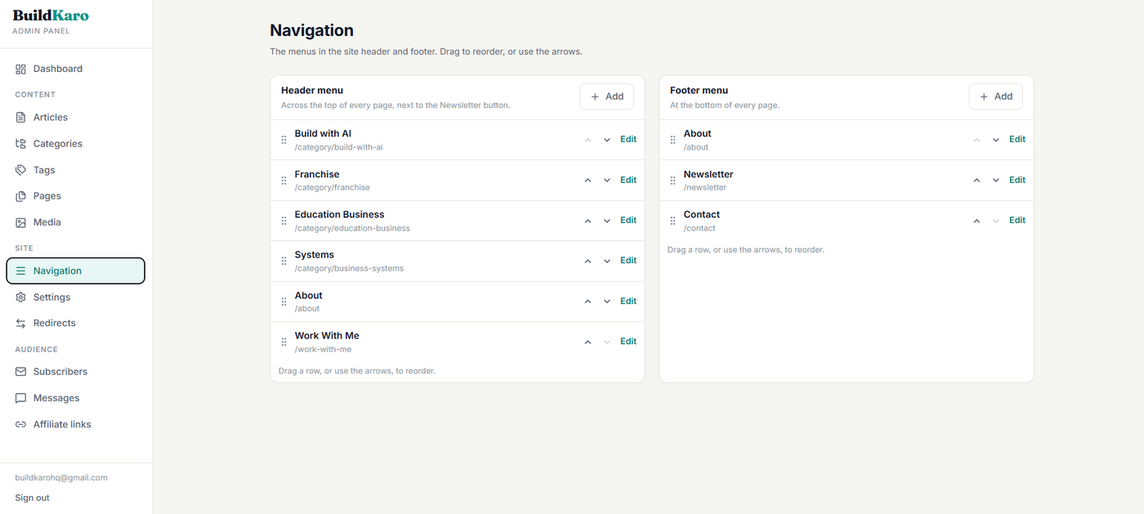The image size is (1144, 514).
Task: Edit the Franchise menu item
Action: (x=628, y=181)
